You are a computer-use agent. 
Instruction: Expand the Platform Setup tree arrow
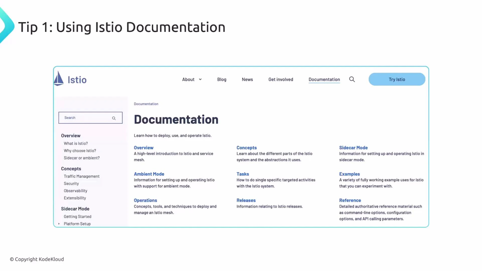pos(59,224)
